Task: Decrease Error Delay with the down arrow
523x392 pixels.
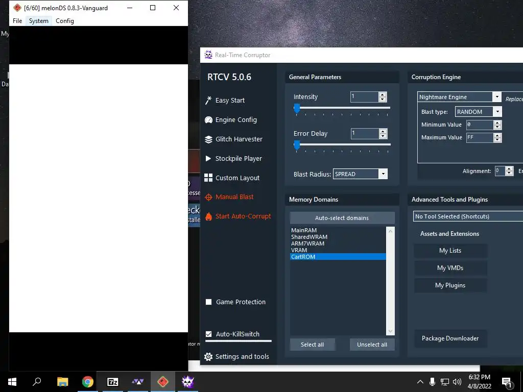Action: tap(383, 136)
